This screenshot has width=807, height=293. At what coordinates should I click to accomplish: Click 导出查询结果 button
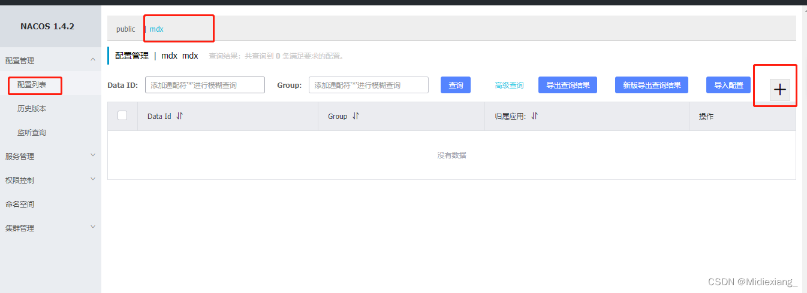coord(568,85)
